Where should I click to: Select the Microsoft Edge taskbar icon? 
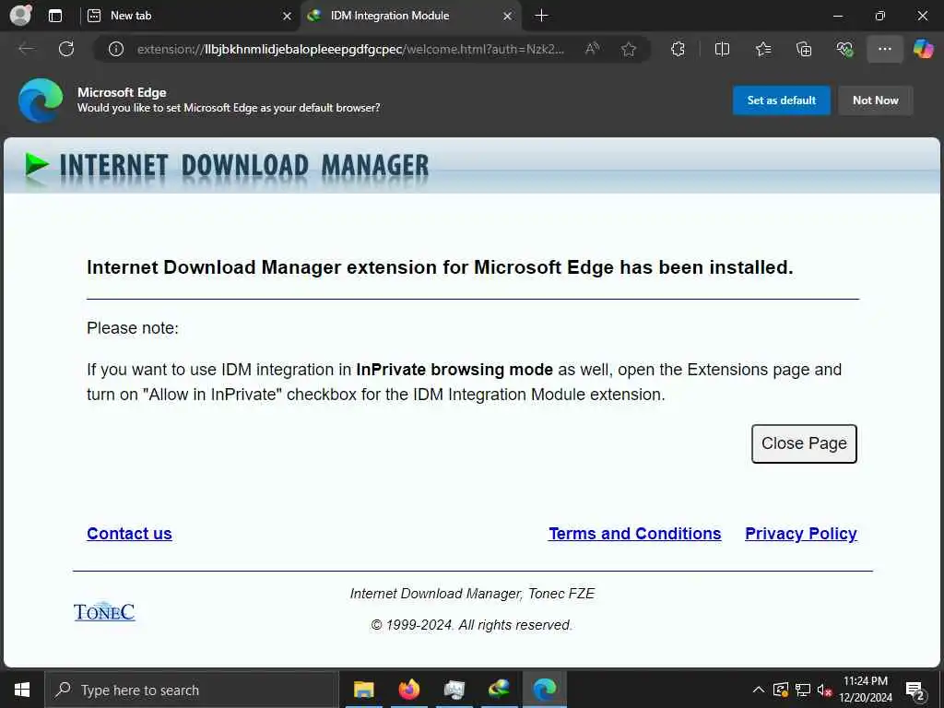click(x=544, y=690)
